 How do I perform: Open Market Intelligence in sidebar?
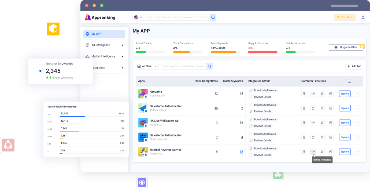click(104, 56)
